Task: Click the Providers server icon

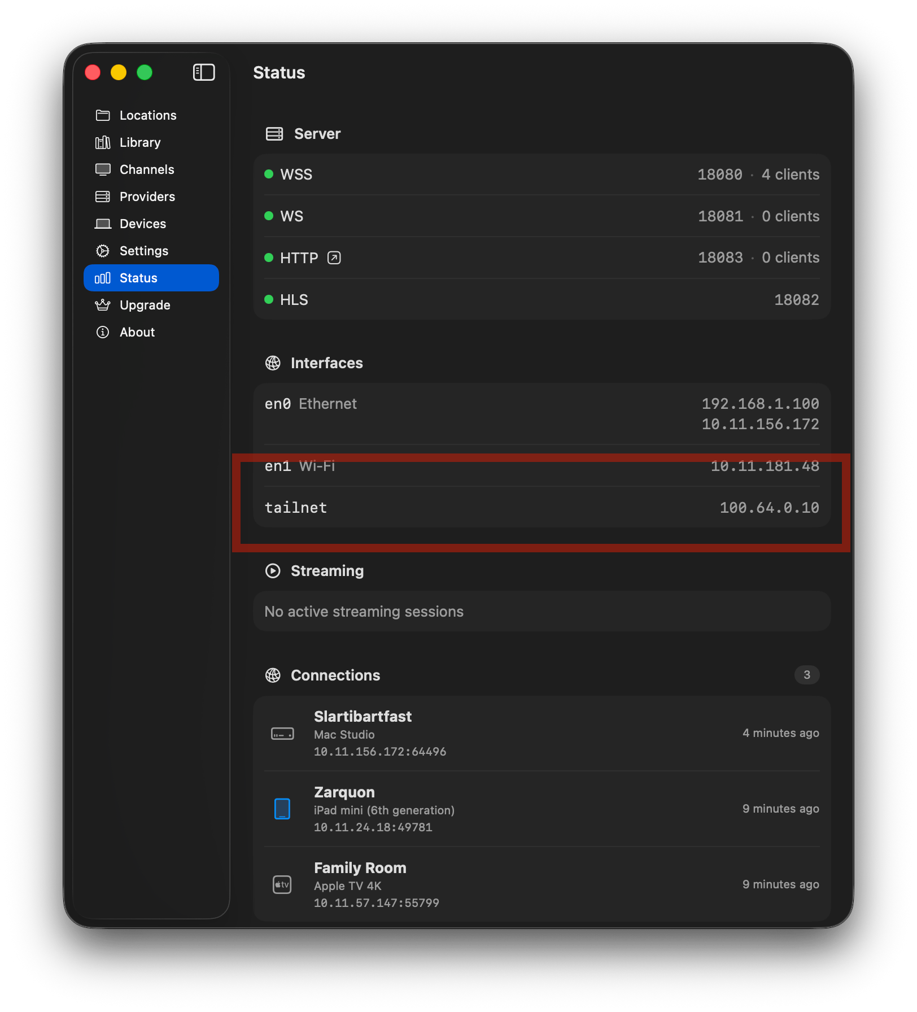Action: (x=103, y=197)
